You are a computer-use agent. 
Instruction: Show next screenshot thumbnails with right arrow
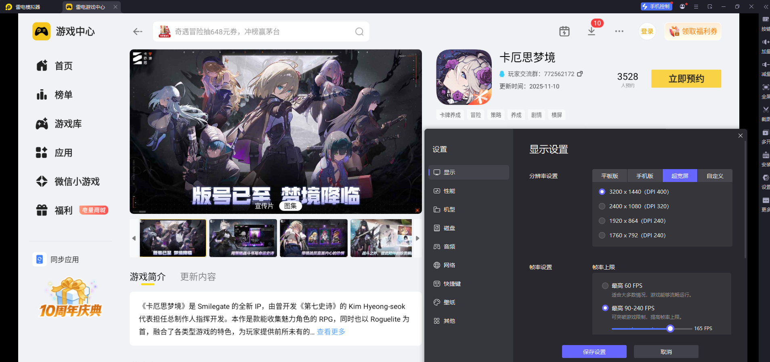[x=418, y=238]
